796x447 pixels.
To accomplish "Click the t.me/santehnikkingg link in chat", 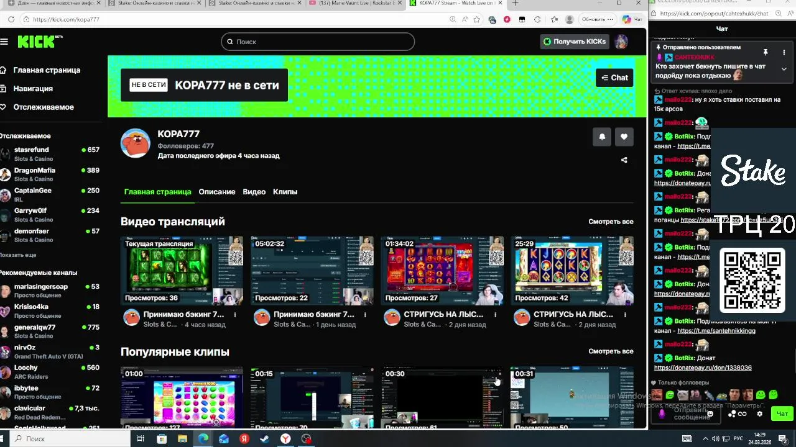I will (x=716, y=331).
